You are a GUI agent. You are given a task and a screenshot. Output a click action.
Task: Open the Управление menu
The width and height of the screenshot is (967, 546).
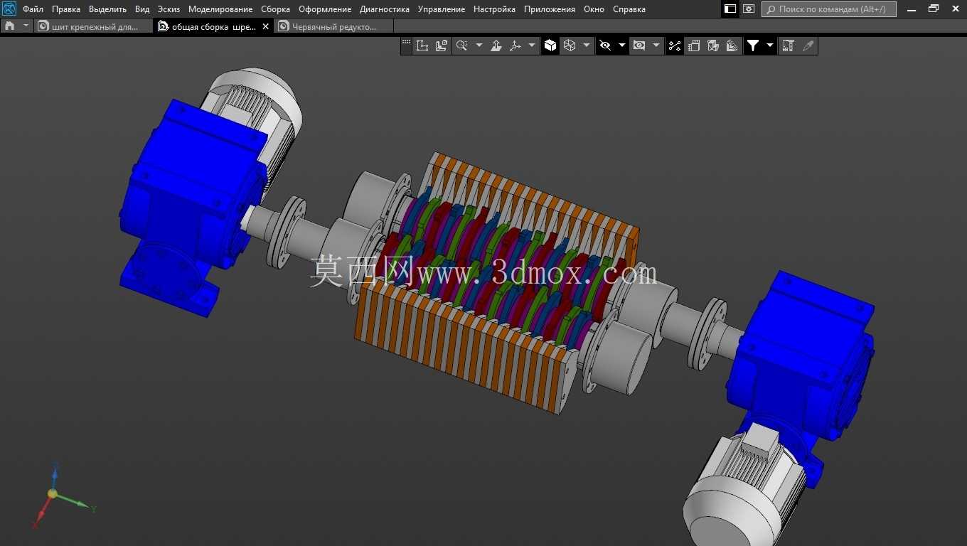click(x=442, y=9)
